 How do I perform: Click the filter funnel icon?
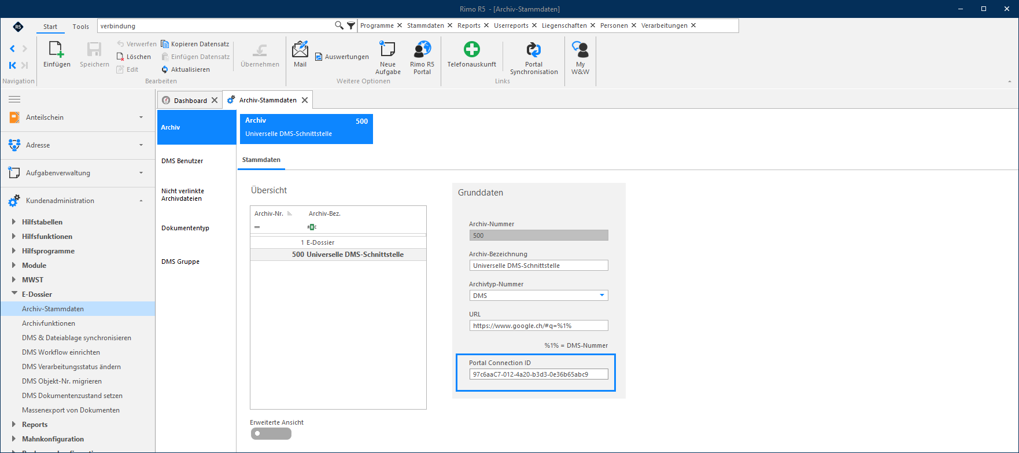[x=351, y=25]
